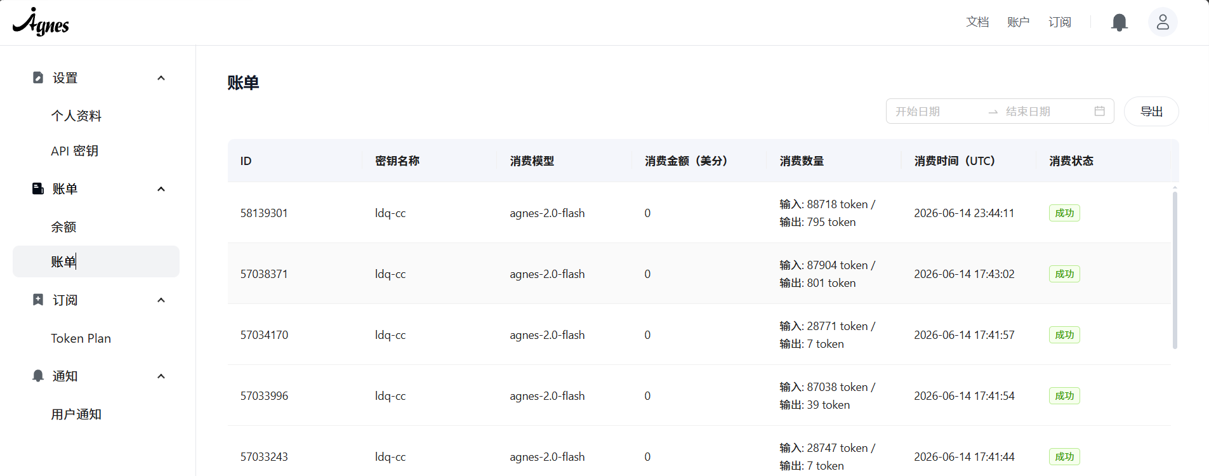1209x476 pixels.
Task: Click ldq-cc key name in row 58139301
Action: [x=390, y=213]
